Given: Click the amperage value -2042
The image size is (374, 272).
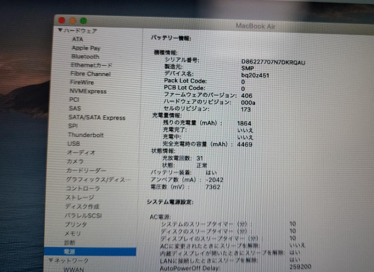Looking at the screenshot, I should coord(214,180).
